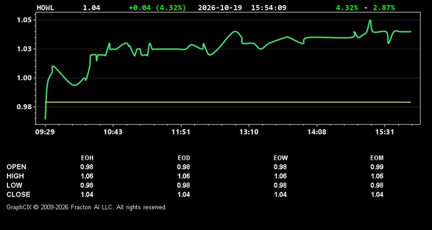Click the yellow previous-close reference line
This screenshot has height=230, width=432.
point(228,102)
